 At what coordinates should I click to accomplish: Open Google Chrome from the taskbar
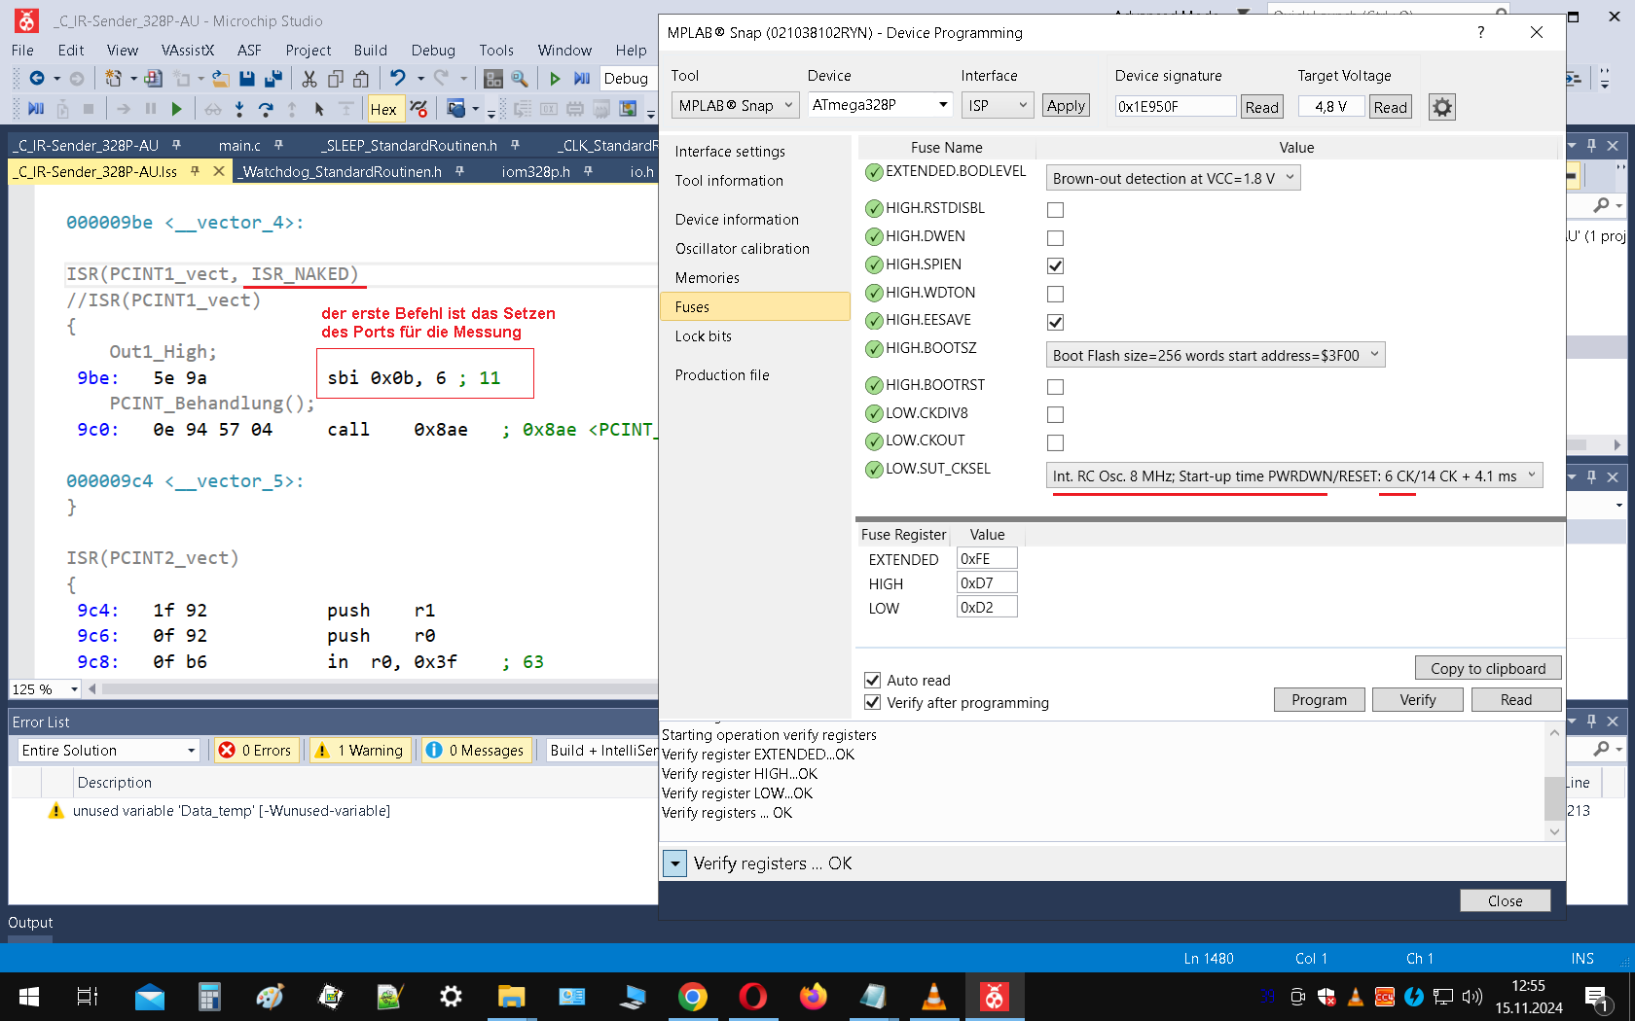pos(693,997)
